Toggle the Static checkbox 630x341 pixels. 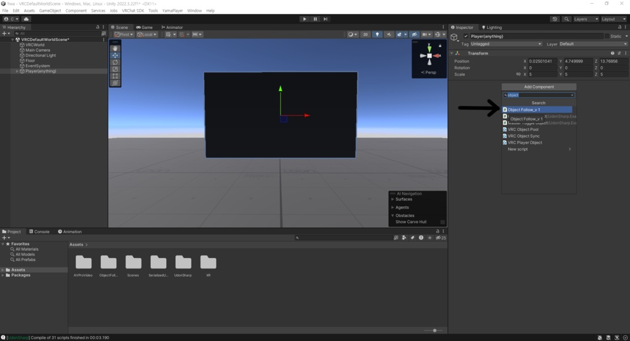pos(607,36)
